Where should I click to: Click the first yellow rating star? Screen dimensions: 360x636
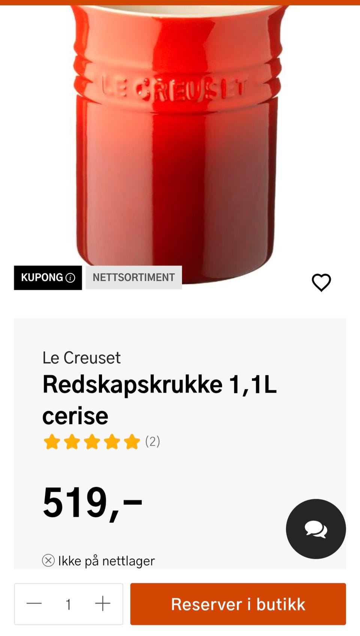(52, 442)
